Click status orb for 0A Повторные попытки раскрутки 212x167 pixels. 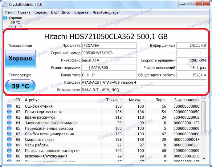point(9,150)
